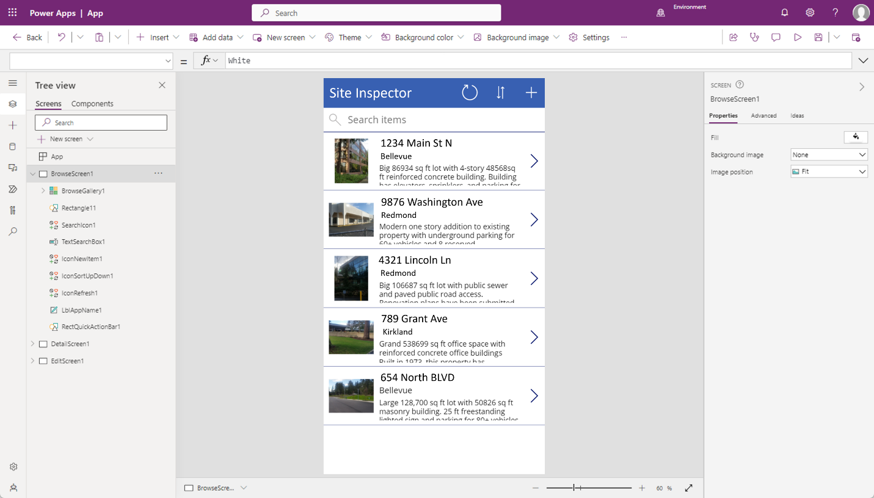The width and height of the screenshot is (874, 498).
Task: Click the sort up-down icon in app header
Action: pyautogui.click(x=500, y=93)
